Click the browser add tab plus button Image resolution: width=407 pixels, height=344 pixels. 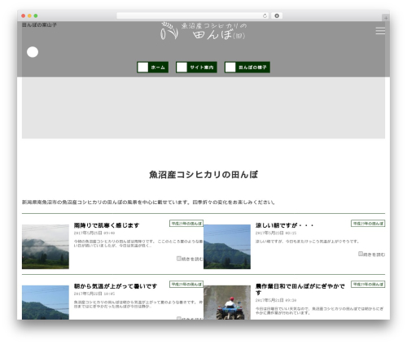click(386, 18)
